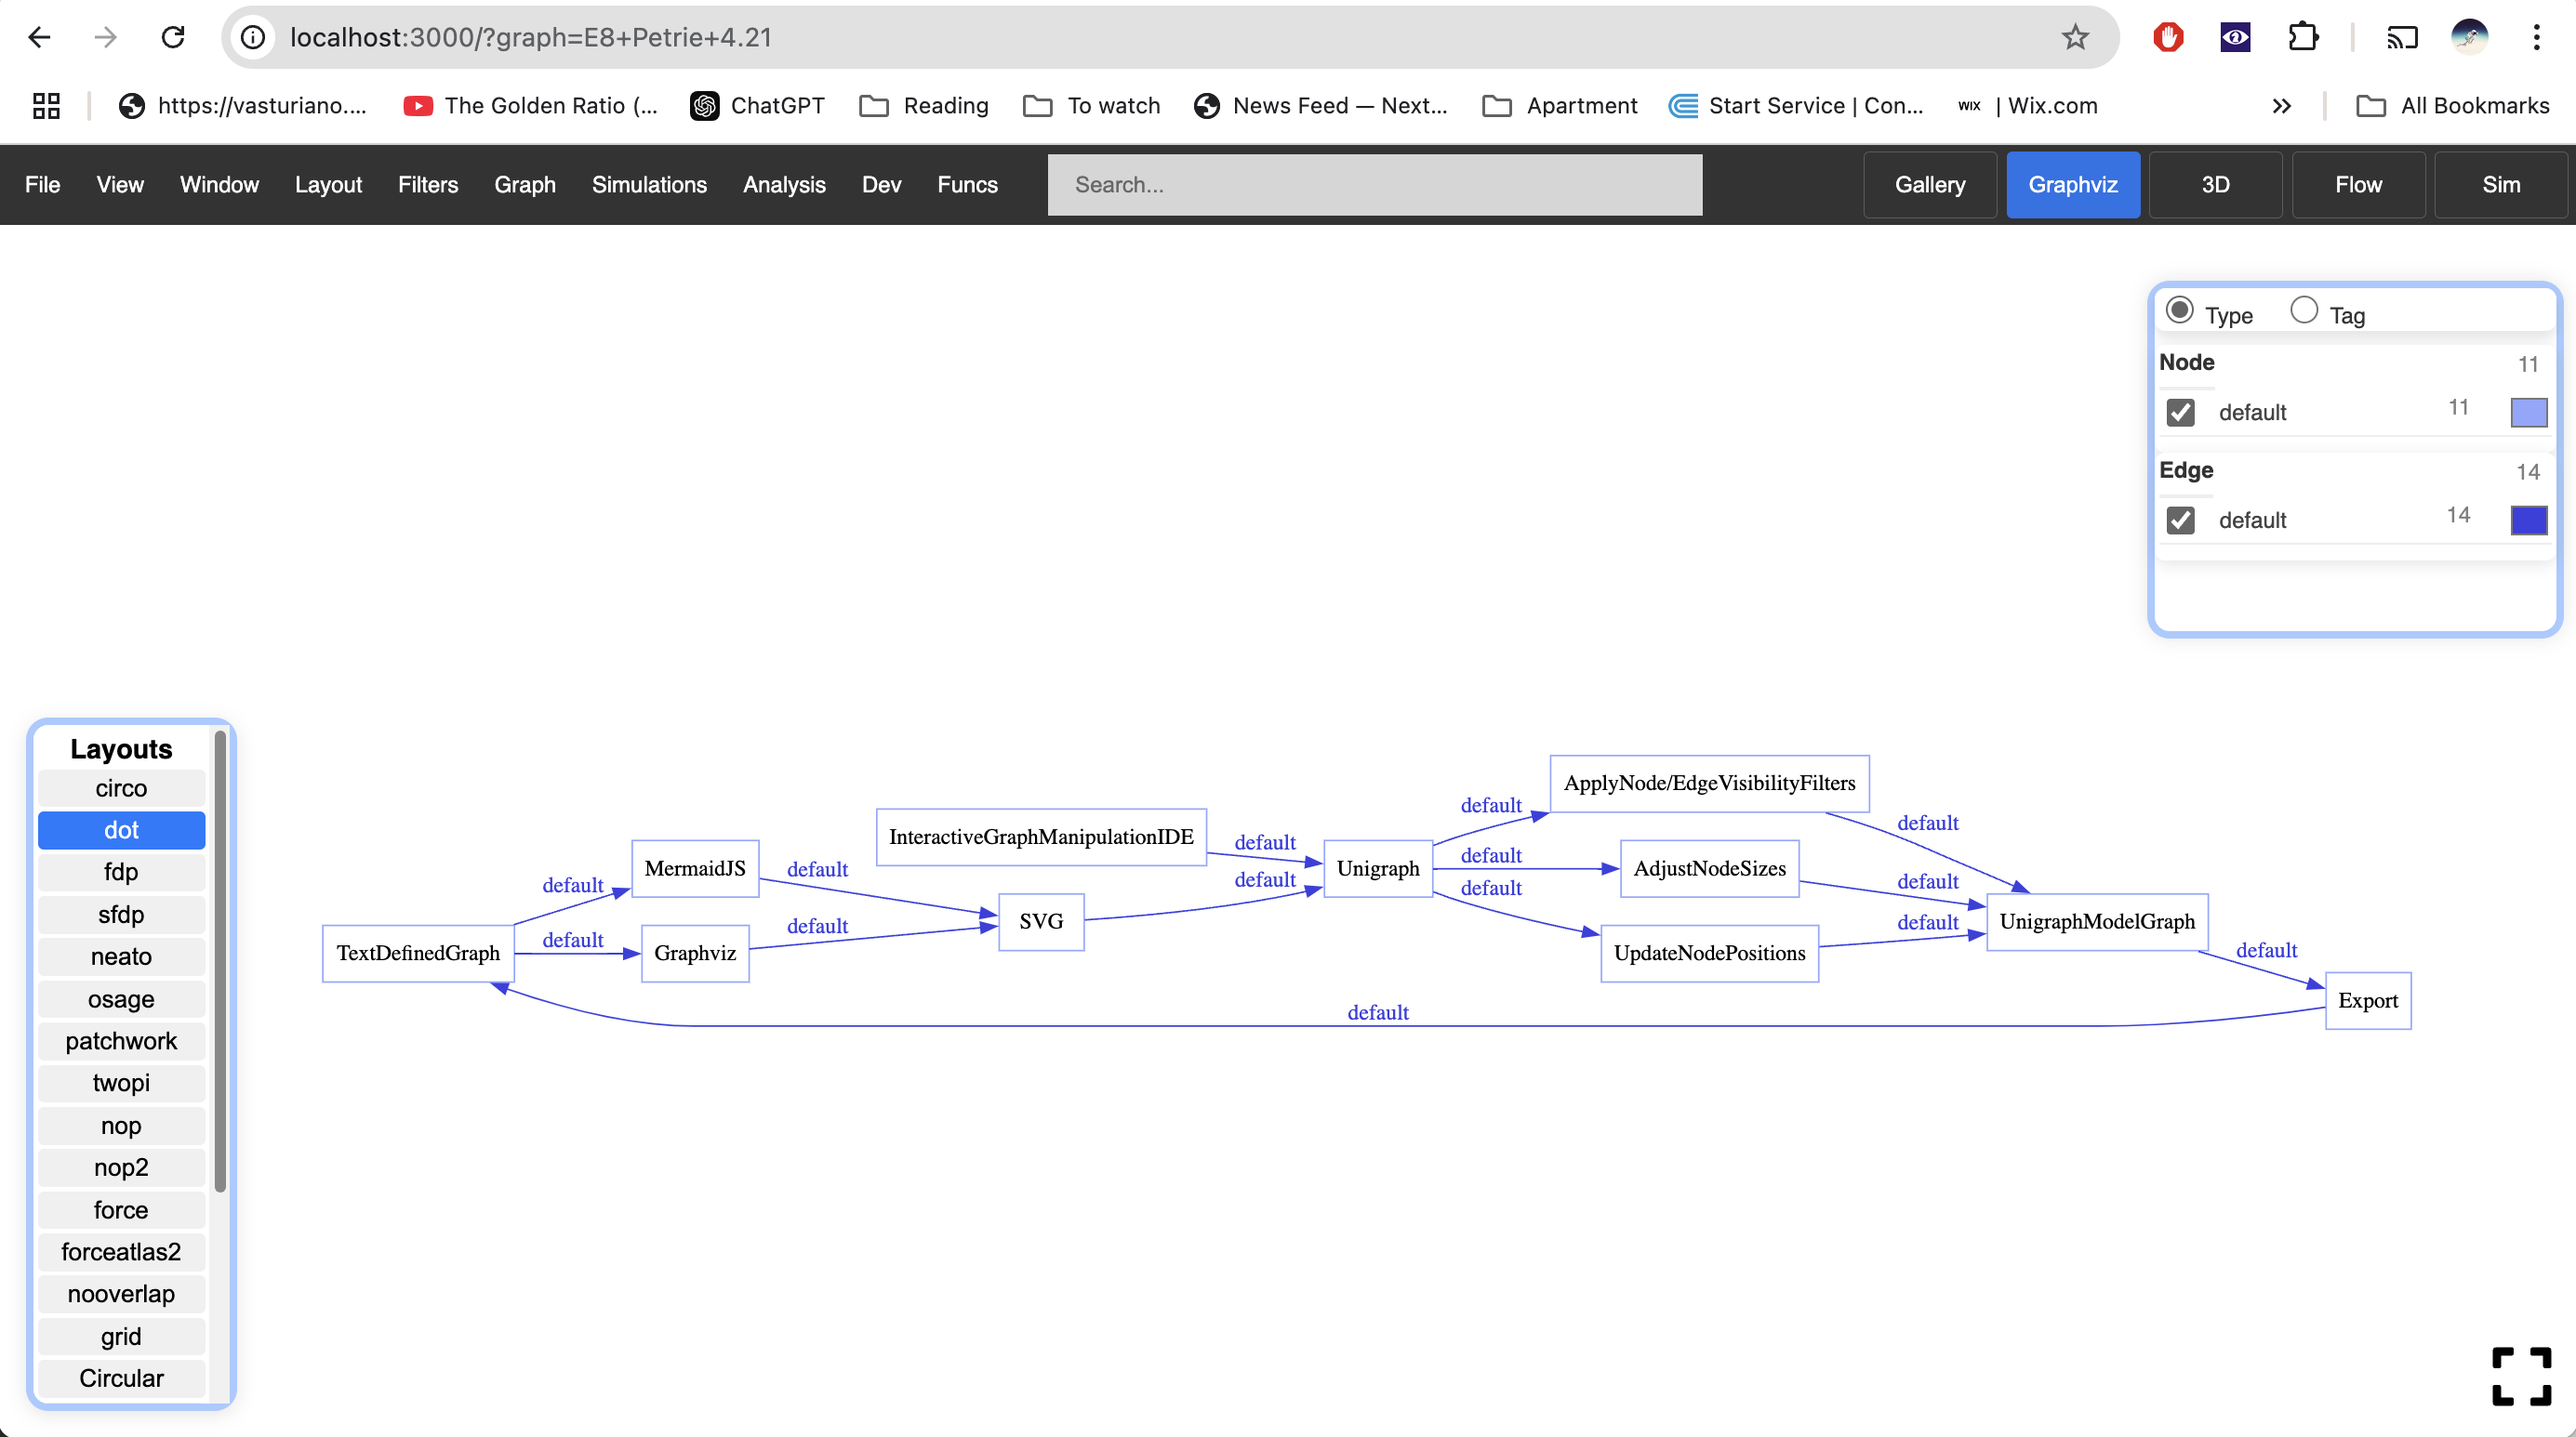Switch to the 3D view
This screenshot has height=1437, width=2576.
pyautogui.click(x=2216, y=185)
